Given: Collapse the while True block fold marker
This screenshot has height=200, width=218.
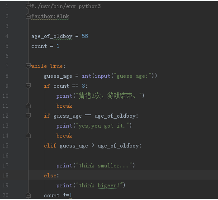Looking at the screenshot, I should tap(28, 66).
